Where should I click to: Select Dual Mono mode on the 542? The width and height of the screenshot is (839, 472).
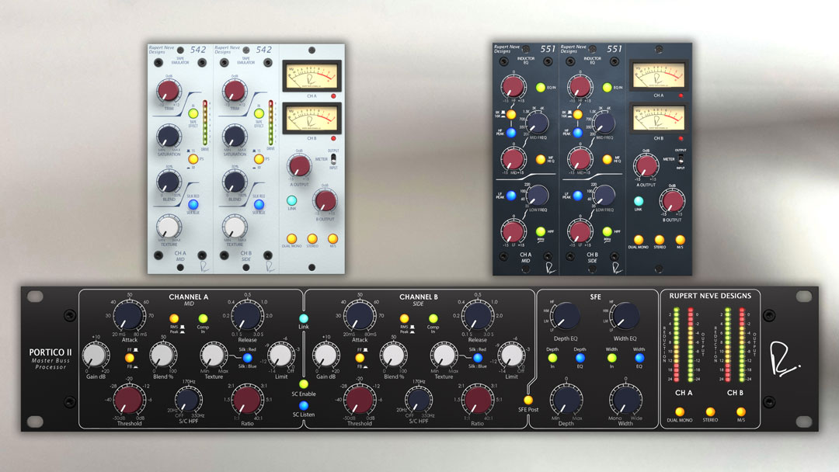pyautogui.click(x=291, y=238)
